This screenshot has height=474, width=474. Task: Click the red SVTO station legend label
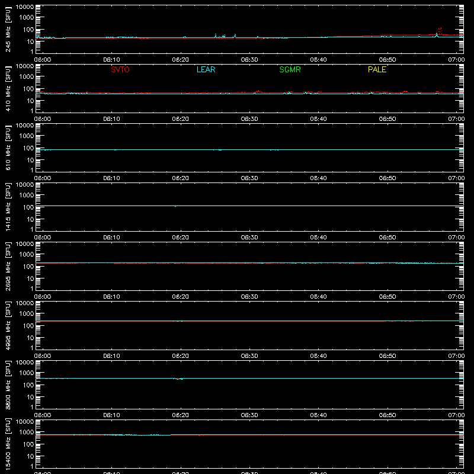click(x=120, y=69)
